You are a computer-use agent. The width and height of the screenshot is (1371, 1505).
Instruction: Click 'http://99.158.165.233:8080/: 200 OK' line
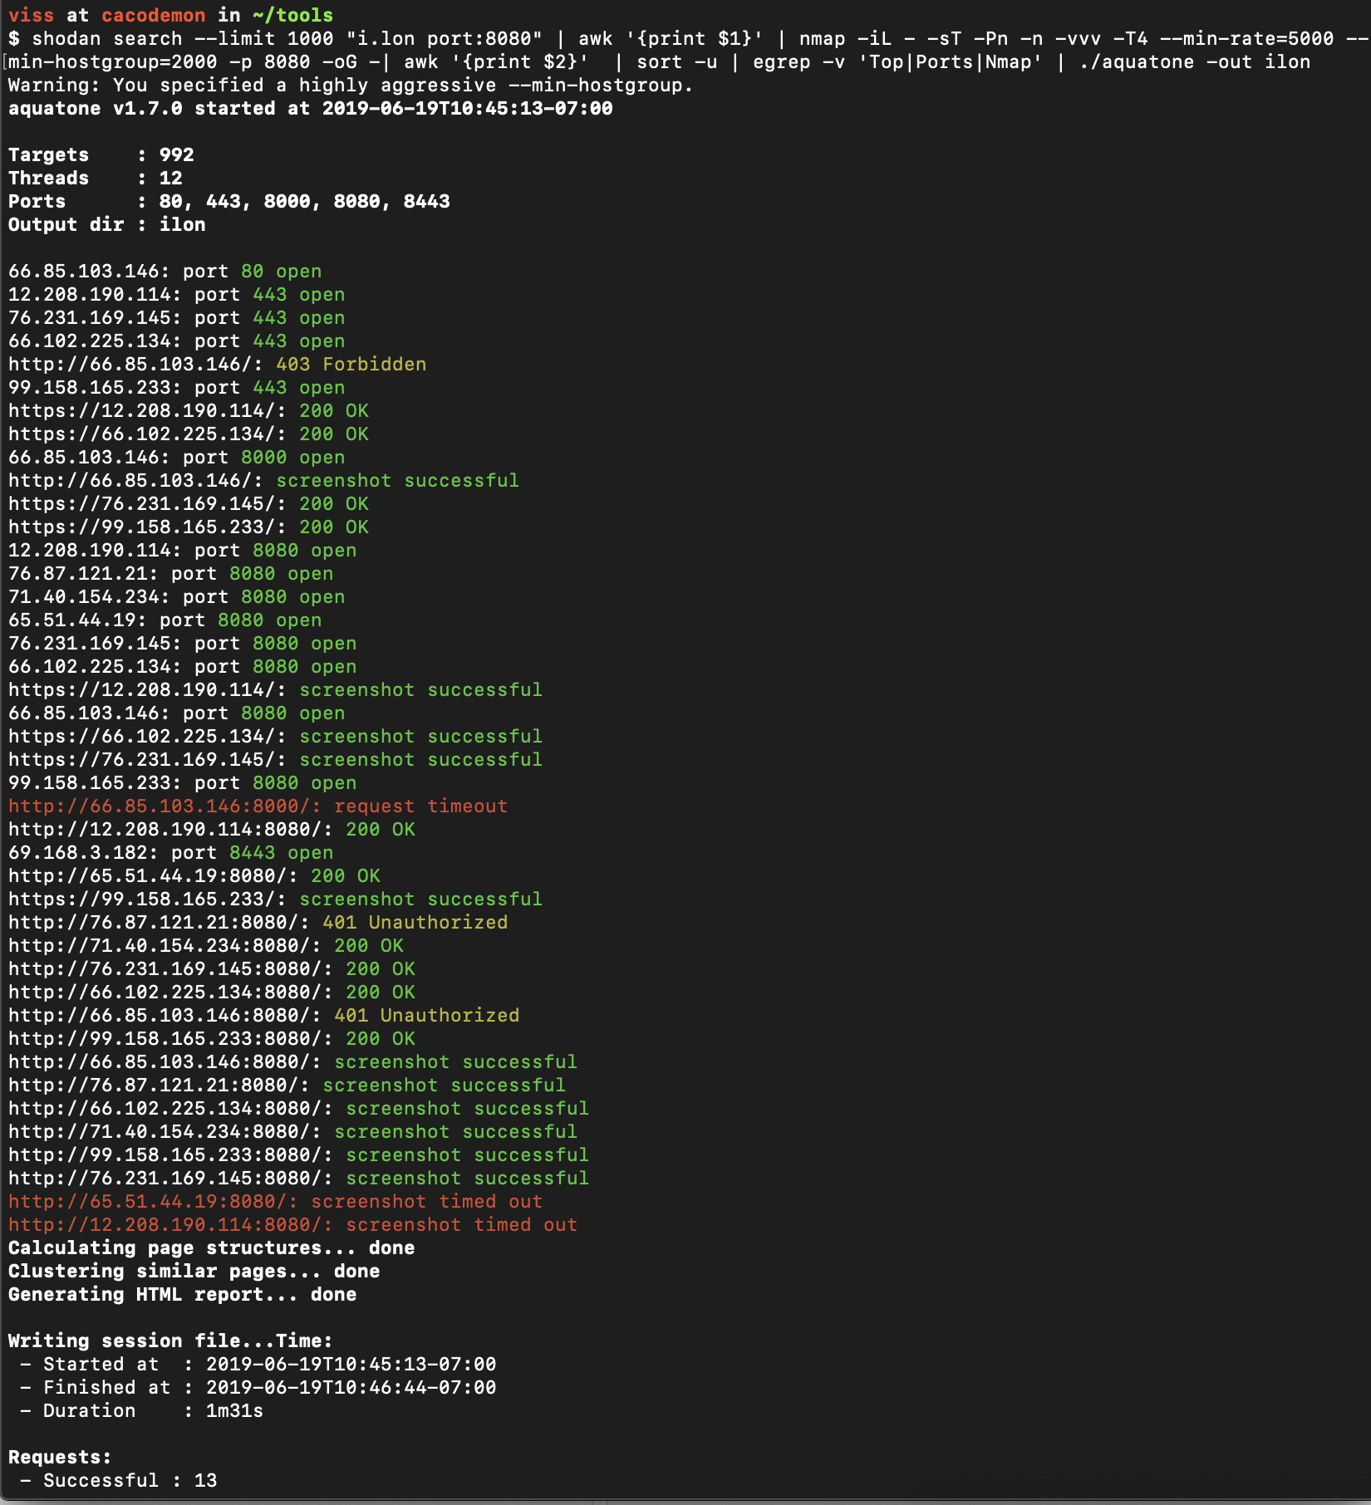tap(212, 1038)
